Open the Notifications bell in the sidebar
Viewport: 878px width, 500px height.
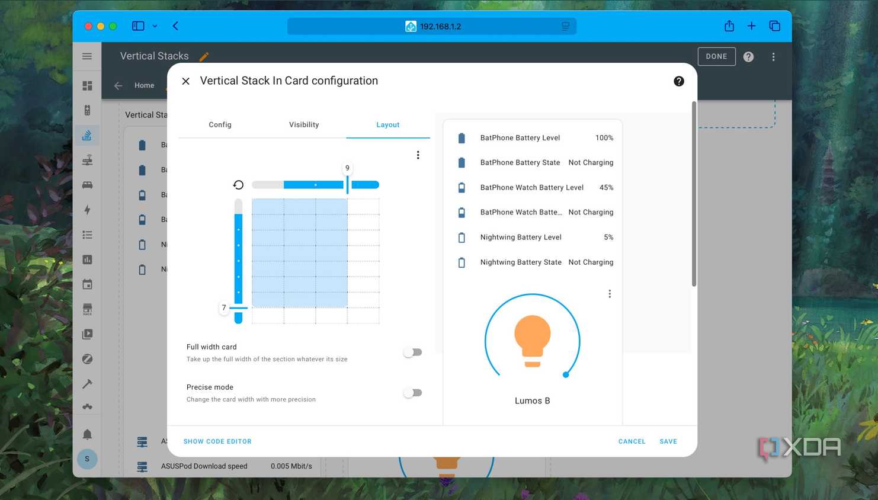pos(87,434)
